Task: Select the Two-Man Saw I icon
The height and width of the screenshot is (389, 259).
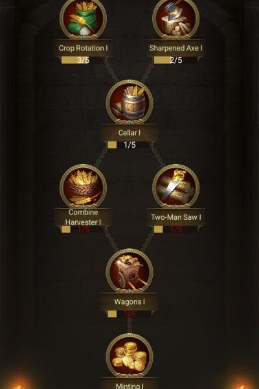Action: click(175, 186)
